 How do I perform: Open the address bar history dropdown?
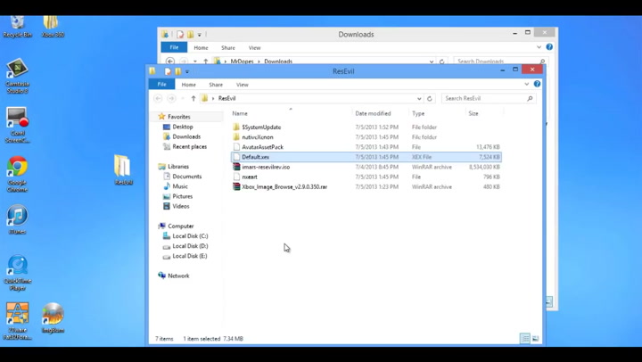[x=419, y=99]
